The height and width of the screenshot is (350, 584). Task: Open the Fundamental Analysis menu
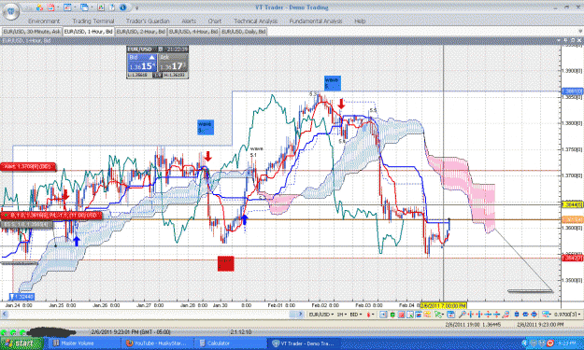316,21
